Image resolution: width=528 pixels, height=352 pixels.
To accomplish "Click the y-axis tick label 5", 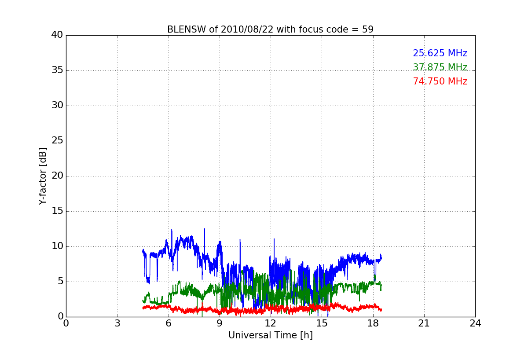I will [60, 282].
